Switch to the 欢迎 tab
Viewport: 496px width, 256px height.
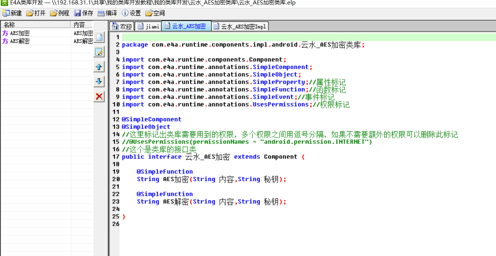click(x=122, y=26)
